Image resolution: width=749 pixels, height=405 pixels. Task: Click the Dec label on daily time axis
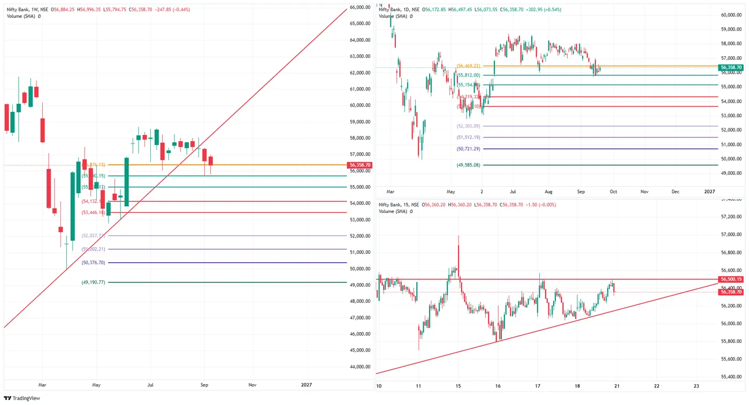[675, 191]
